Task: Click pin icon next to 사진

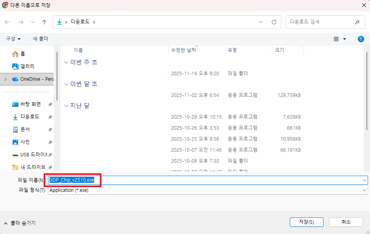Action: (50, 142)
